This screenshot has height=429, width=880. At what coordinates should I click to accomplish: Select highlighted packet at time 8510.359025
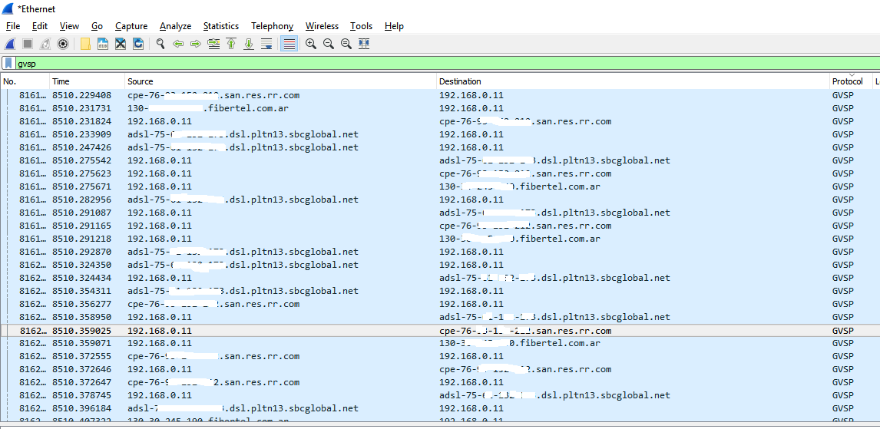[x=440, y=331]
